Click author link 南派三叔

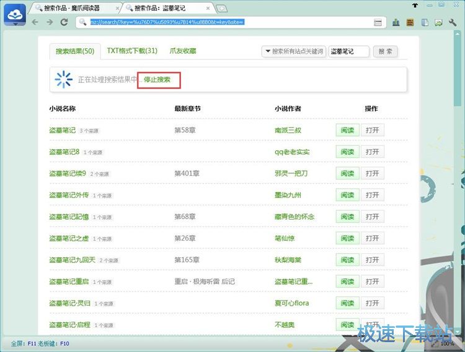click(x=288, y=131)
